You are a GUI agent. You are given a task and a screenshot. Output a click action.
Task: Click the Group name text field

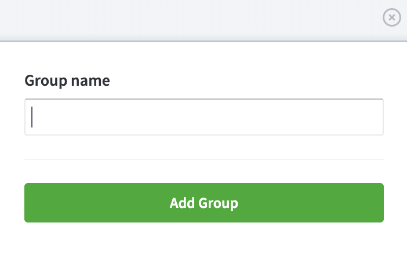pos(204,117)
